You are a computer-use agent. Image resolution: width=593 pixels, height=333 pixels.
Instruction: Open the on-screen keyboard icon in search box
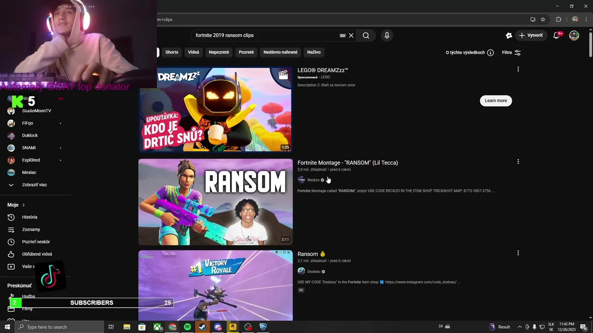(342, 36)
